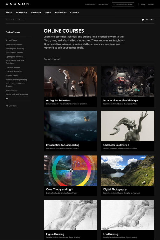Click the Character Sculpture 1 title

(x=116, y=145)
